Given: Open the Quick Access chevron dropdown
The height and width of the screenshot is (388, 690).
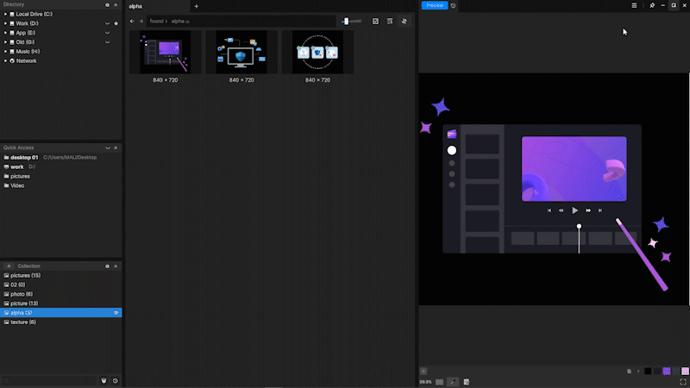Looking at the screenshot, I should 107,147.
